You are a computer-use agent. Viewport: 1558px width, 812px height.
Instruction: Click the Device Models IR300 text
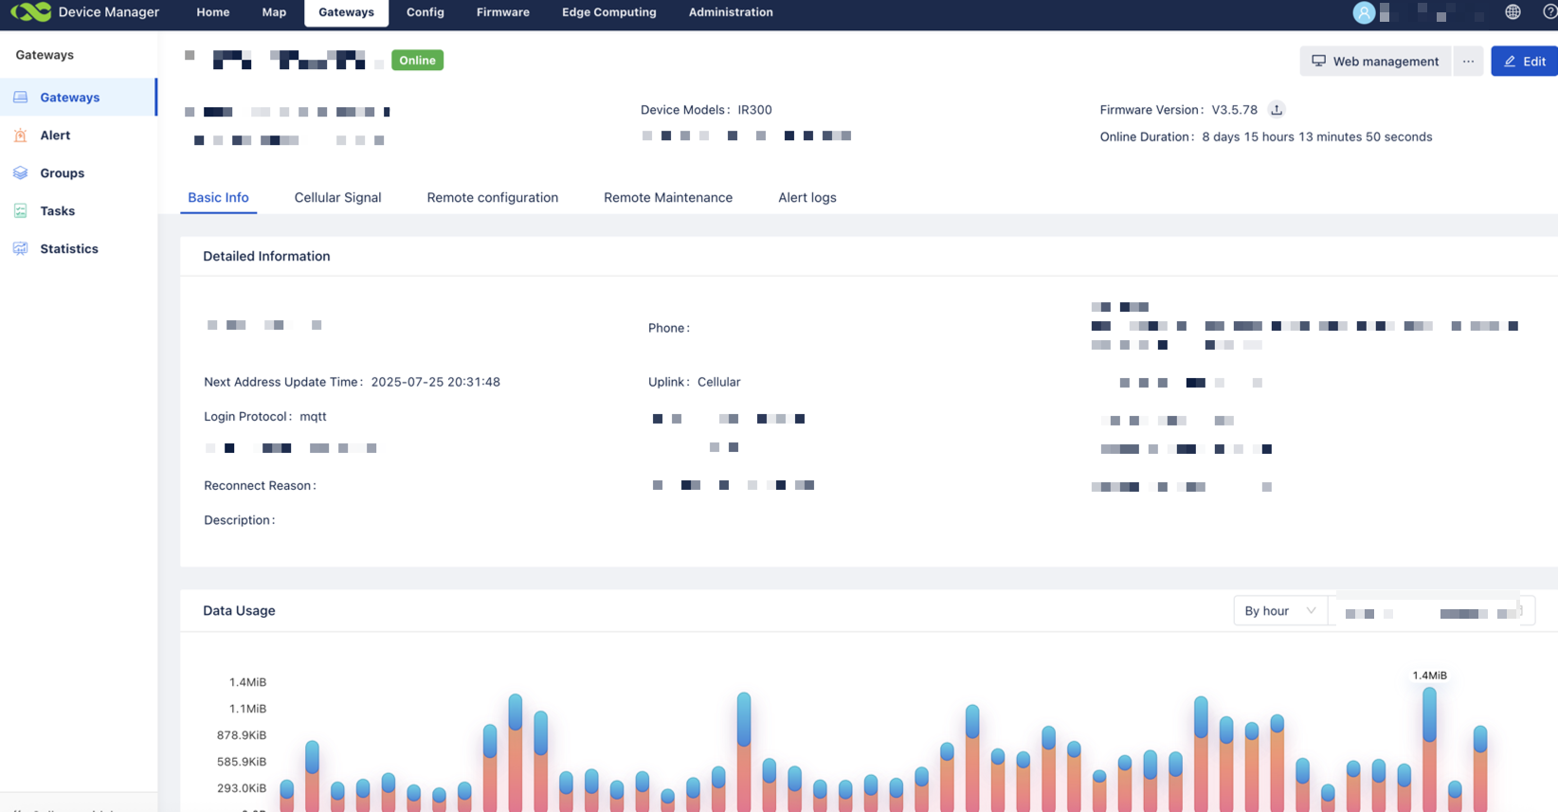pos(706,110)
